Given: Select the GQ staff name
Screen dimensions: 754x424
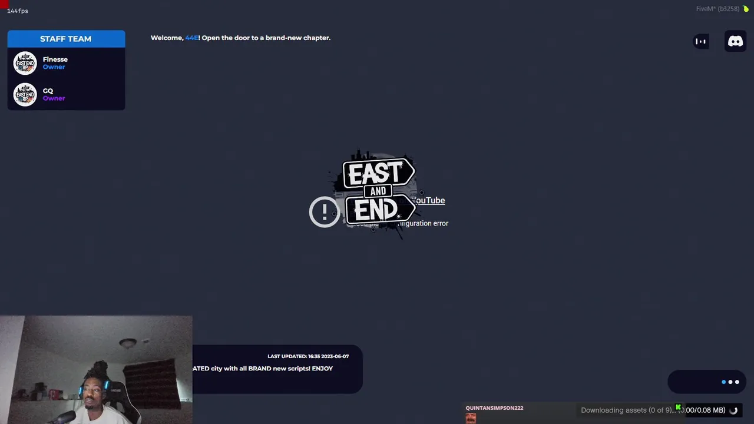Looking at the screenshot, I should tap(48, 91).
